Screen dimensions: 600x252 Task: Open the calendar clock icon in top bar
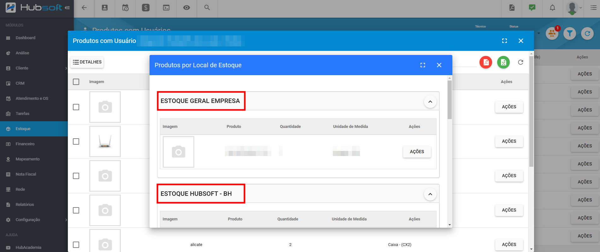click(125, 8)
